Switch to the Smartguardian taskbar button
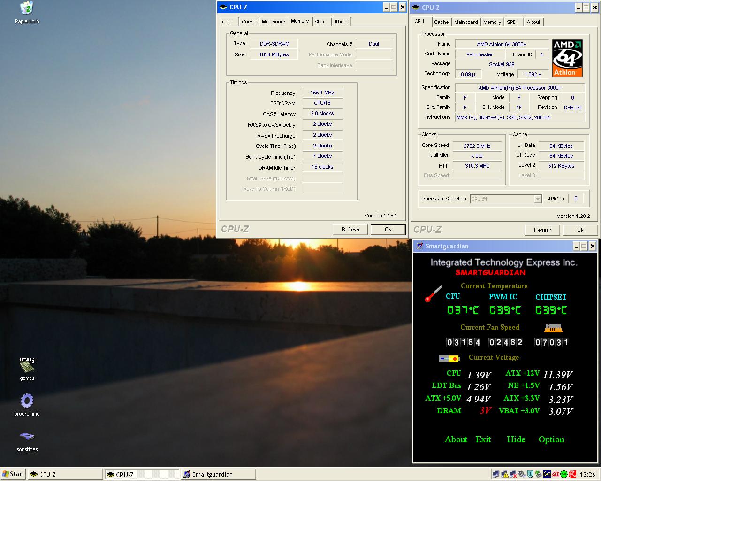 click(x=218, y=474)
